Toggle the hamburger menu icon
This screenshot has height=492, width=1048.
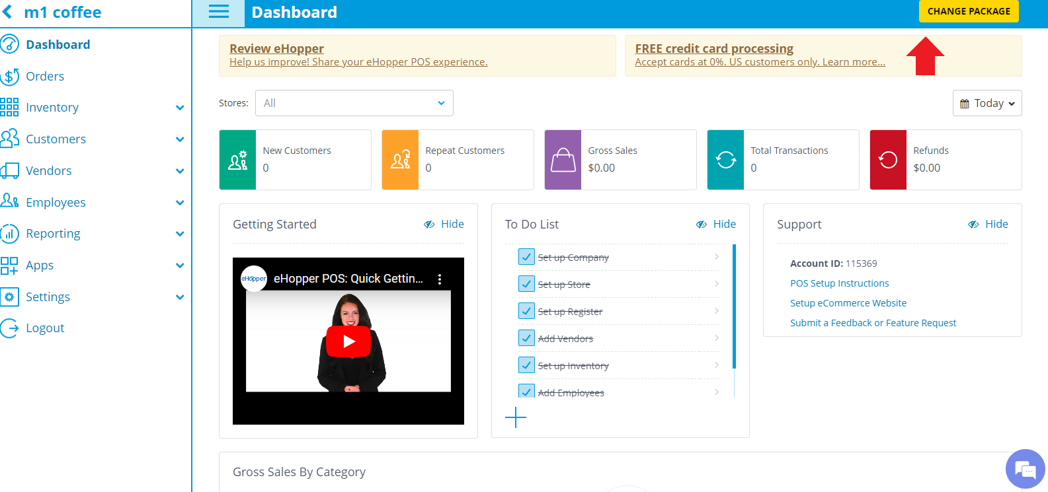point(219,12)
